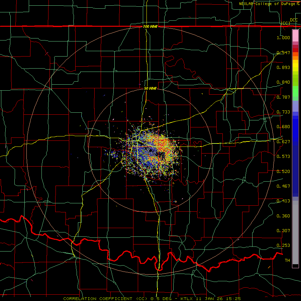Screen dimensions: 301x301
Task: Click the 0.893 scale value
Action: 283,67
